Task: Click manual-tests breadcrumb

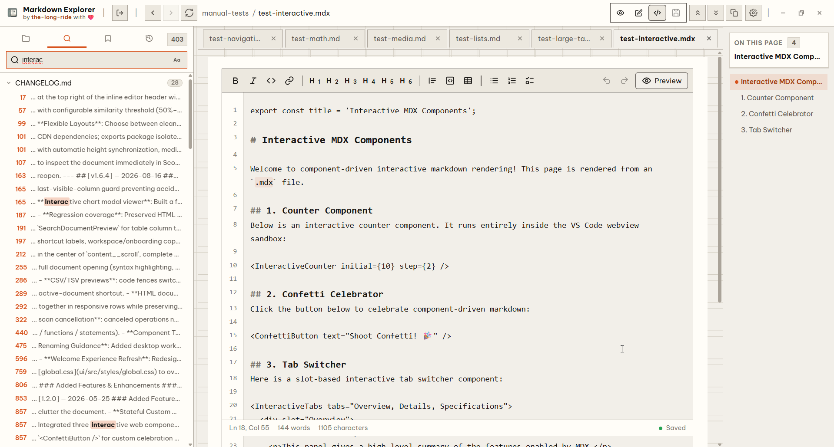Action: point(225,13)
